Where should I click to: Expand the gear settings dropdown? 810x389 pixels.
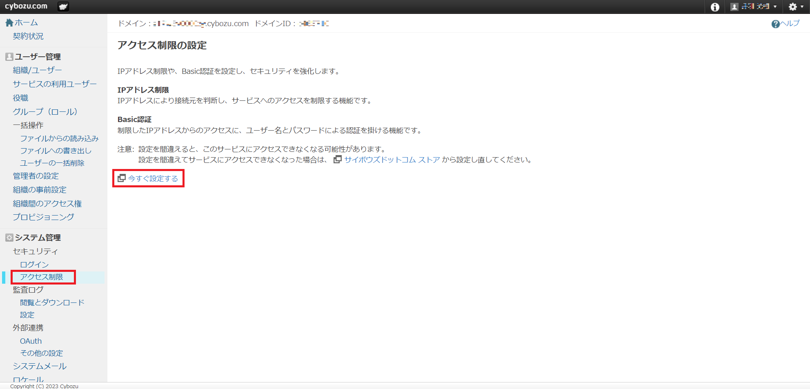pos(796,7)
